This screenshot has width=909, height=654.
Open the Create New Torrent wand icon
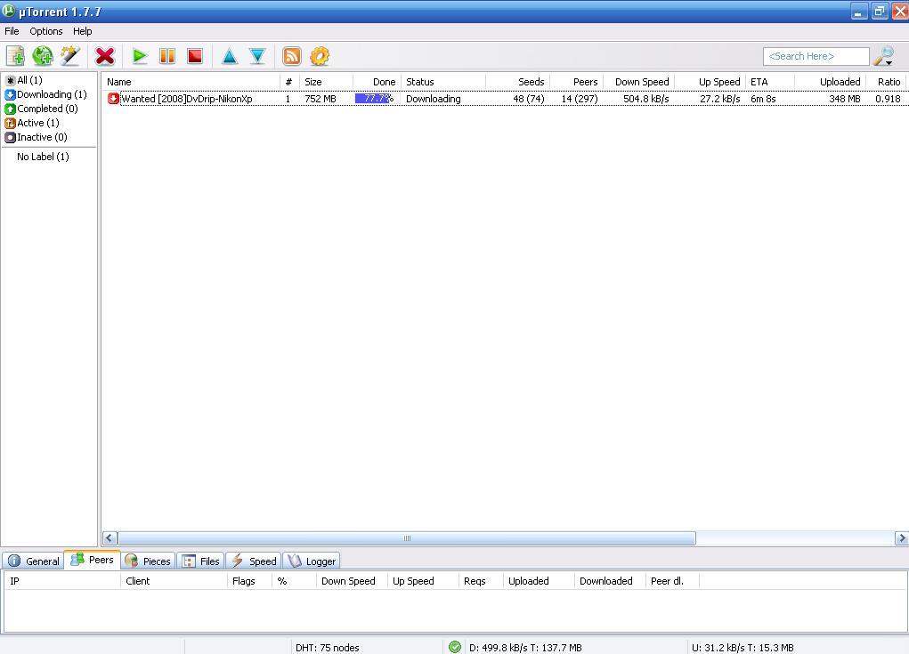click(x=69, y=56)
